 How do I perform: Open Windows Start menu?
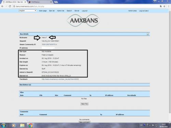[x=3, y=125]
